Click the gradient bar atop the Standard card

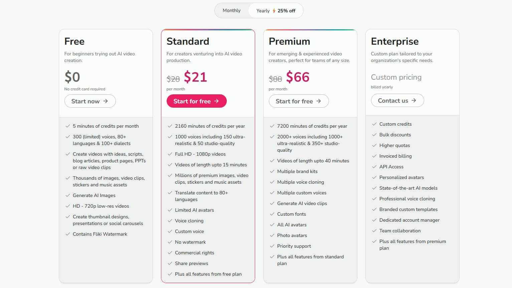click(x=208, y=29)
